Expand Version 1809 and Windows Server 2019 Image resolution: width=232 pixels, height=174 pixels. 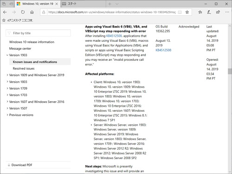coord(7,75)
